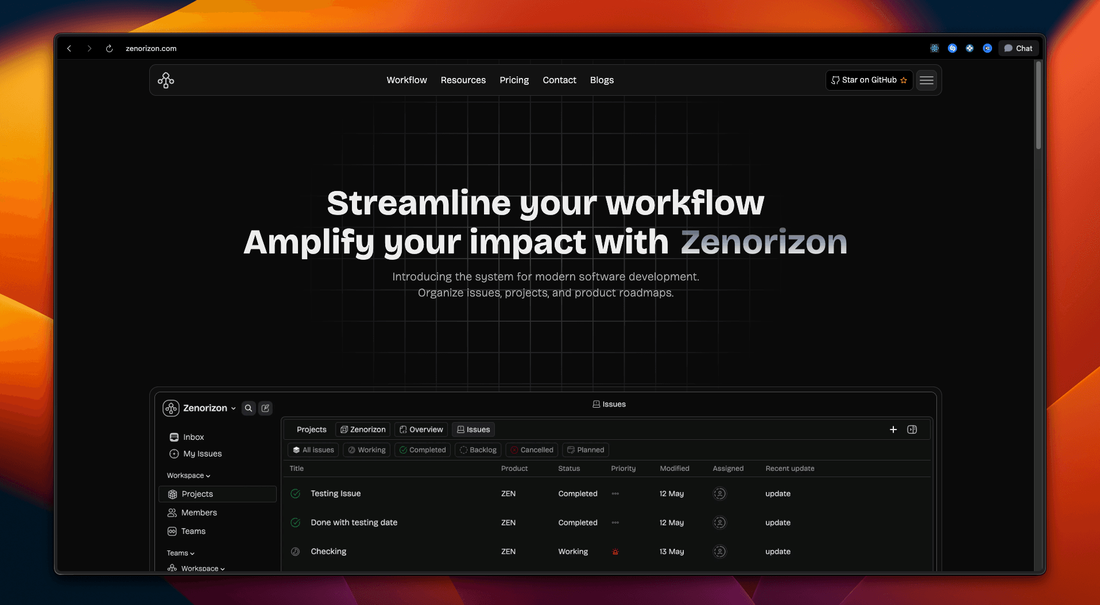The width and height of the screenshot is (1100, 605).
Task: Open the Chat button in browser bar
Action: click(1018, 49)
